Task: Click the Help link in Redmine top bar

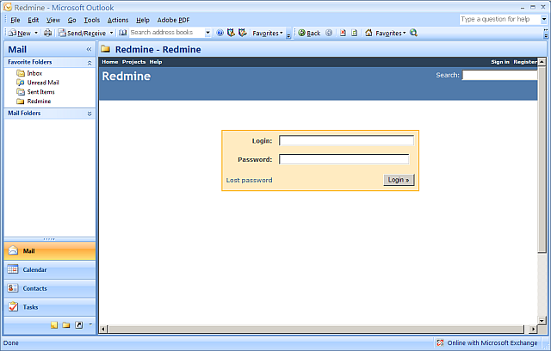Action: click(x=156, y=62)
